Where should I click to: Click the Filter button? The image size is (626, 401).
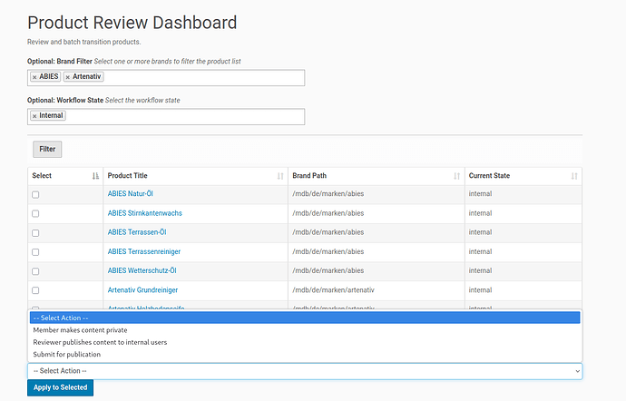[x=47, y=149]
